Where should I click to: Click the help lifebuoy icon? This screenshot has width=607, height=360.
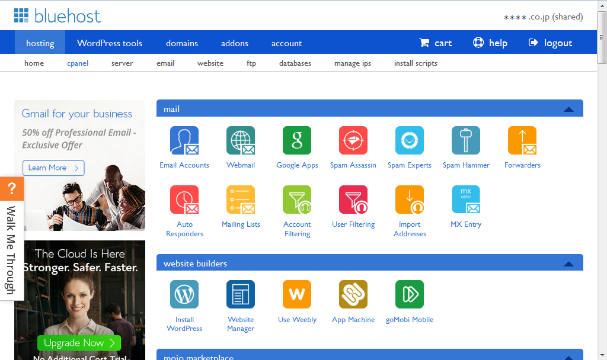click(478, 43)
